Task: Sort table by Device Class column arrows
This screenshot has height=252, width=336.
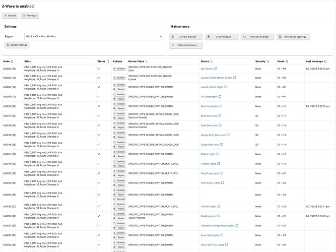Action: tap(147, 61)
